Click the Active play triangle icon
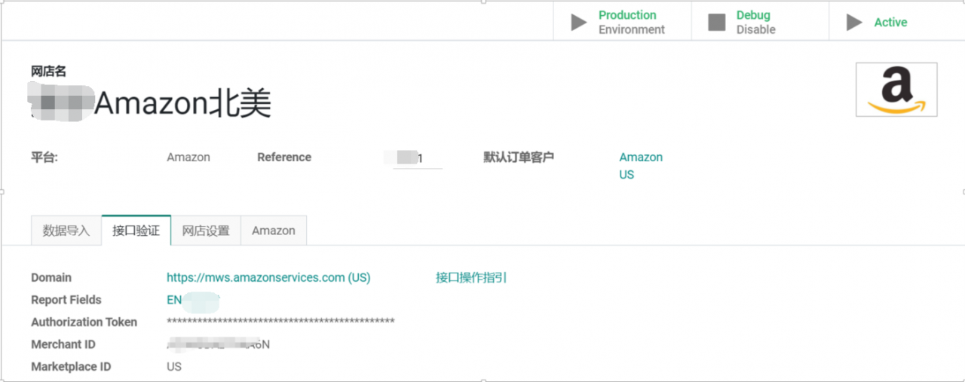This screenshot has height=382, width=965. (854, 23)
